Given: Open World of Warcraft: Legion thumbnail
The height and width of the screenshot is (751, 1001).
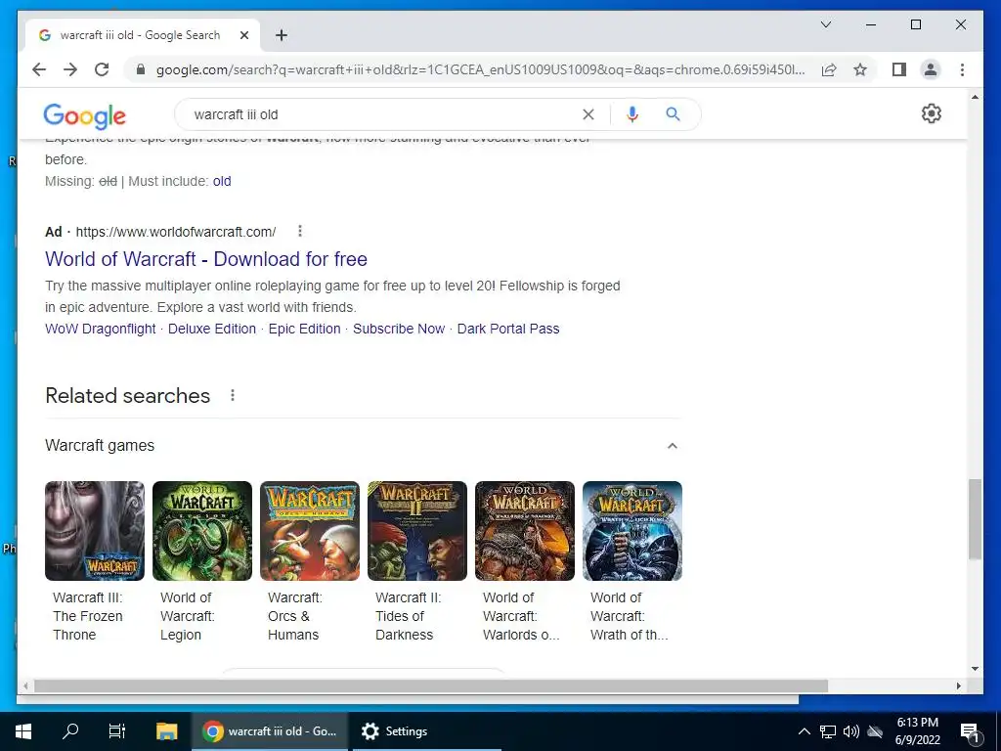Looking at the screenshot, I should pos(201,531).
